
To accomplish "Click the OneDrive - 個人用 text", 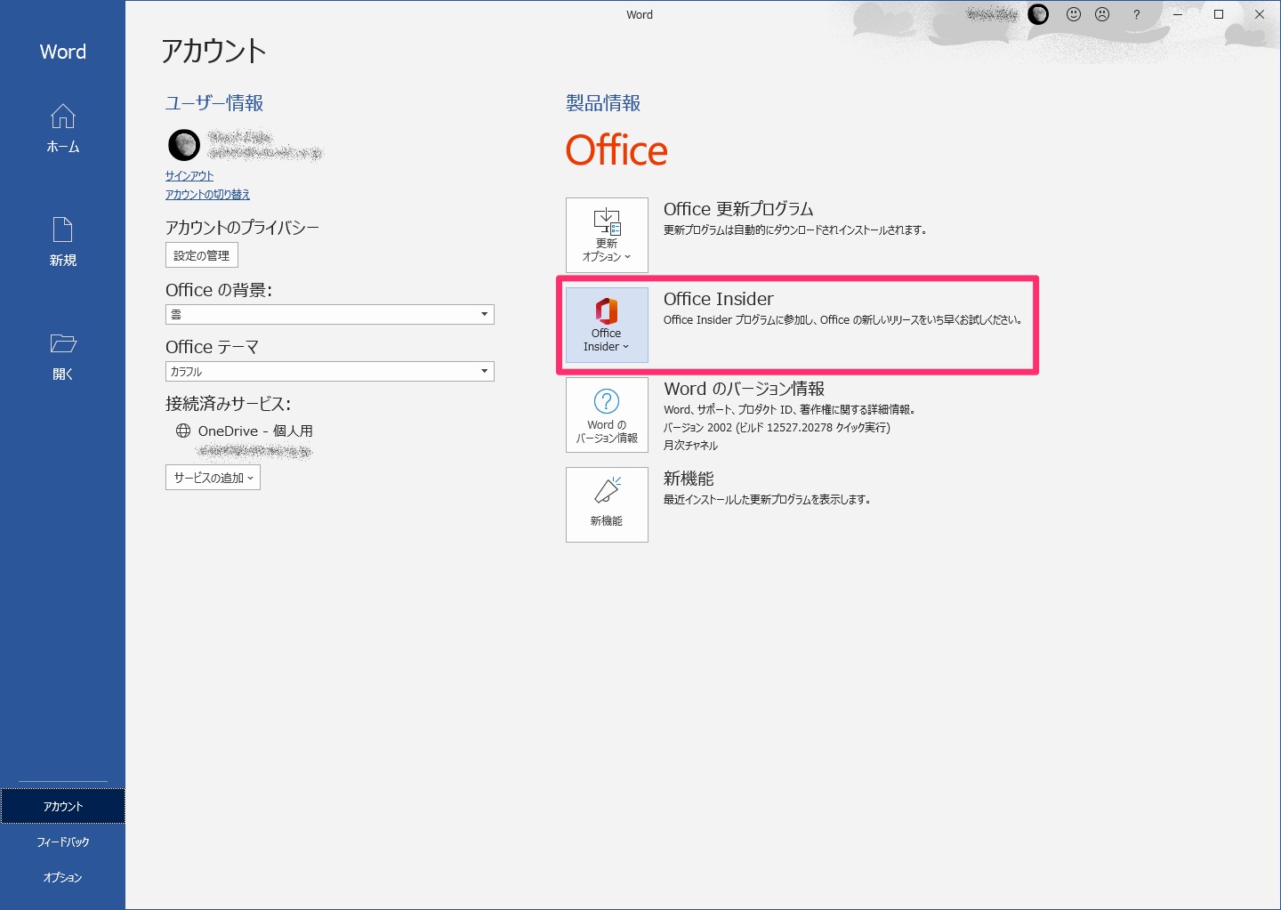I will (x=255, y=431).
